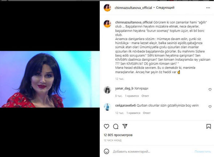Viewport: 214px width, 157px height.
Task: Open the caption author's avatar
Action: [107, 24]
